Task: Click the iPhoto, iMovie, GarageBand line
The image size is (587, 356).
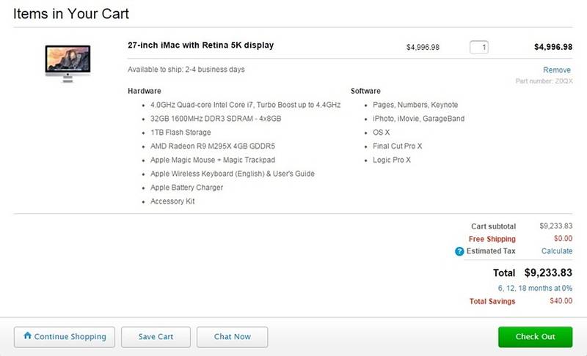Action: [418, 119]
